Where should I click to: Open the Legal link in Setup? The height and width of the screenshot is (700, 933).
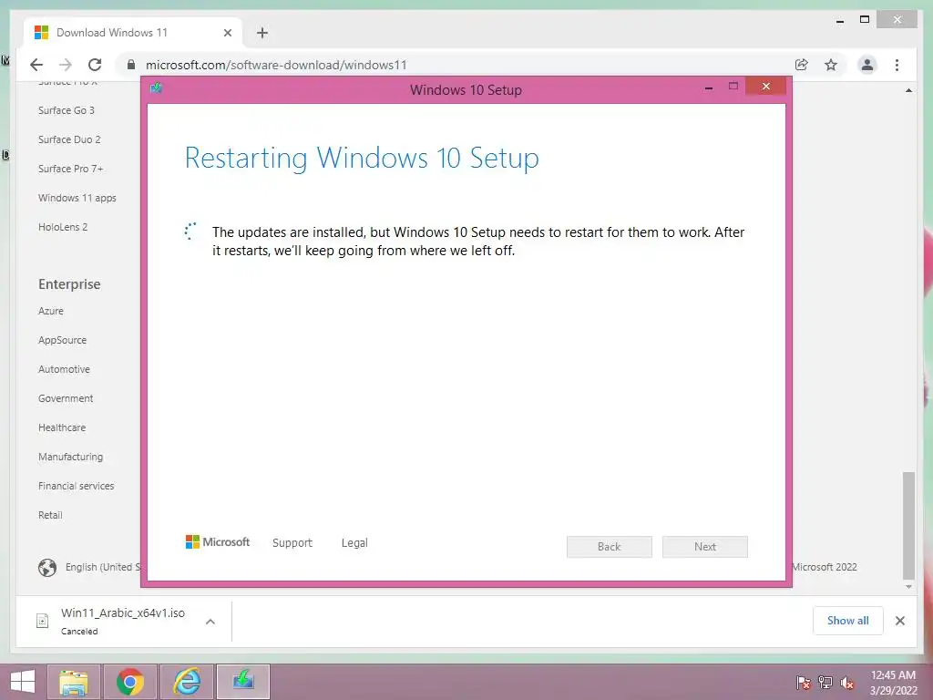pyautogui.click(x=354, y=543)
